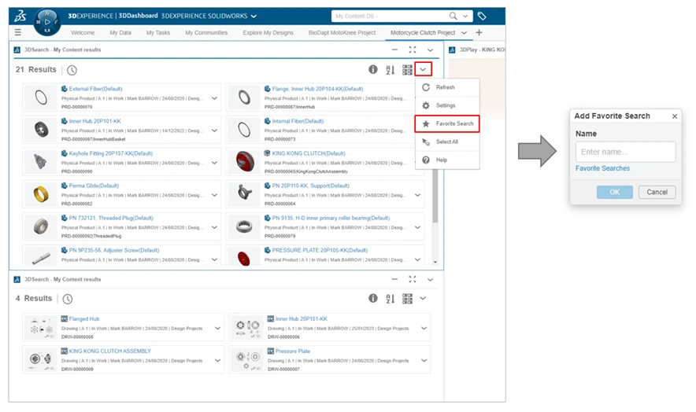Open search history clock for 21 Results
This screenshot has height=412, width=696.
point(72,70)
